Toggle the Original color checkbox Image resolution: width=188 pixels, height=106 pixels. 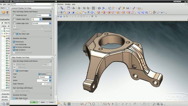pos(39,74)
